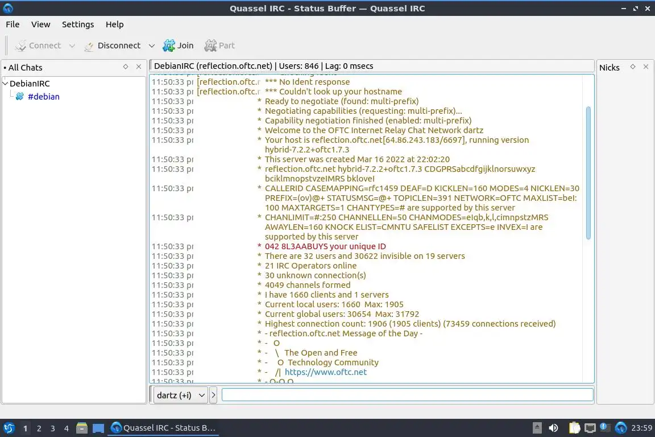Click the removable media tray icon
The width and height of the screenshot is (655, 437).
(537, 428)
